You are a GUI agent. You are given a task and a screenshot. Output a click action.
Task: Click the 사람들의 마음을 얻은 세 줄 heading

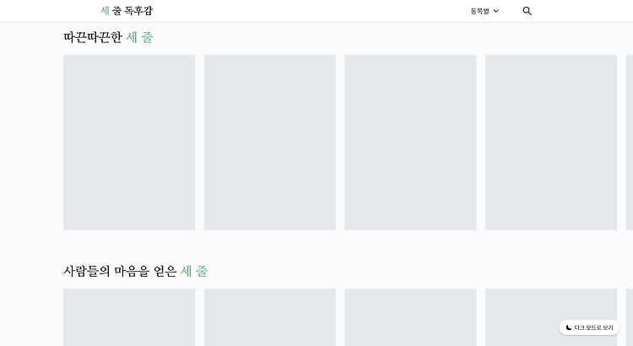[135, 271]
